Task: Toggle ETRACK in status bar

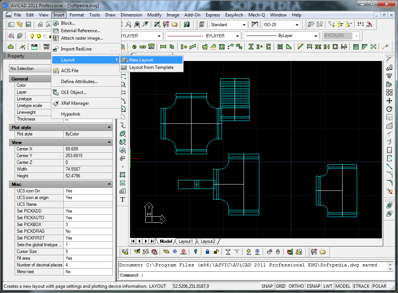Action: click(361, 286)
